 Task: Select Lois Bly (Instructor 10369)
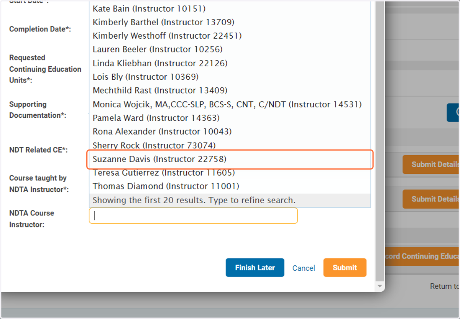pos(230,77)
